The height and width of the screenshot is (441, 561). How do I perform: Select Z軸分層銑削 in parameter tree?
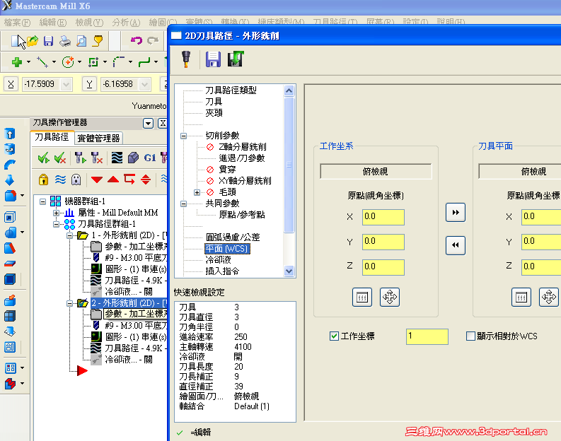(x=242, y=146)
